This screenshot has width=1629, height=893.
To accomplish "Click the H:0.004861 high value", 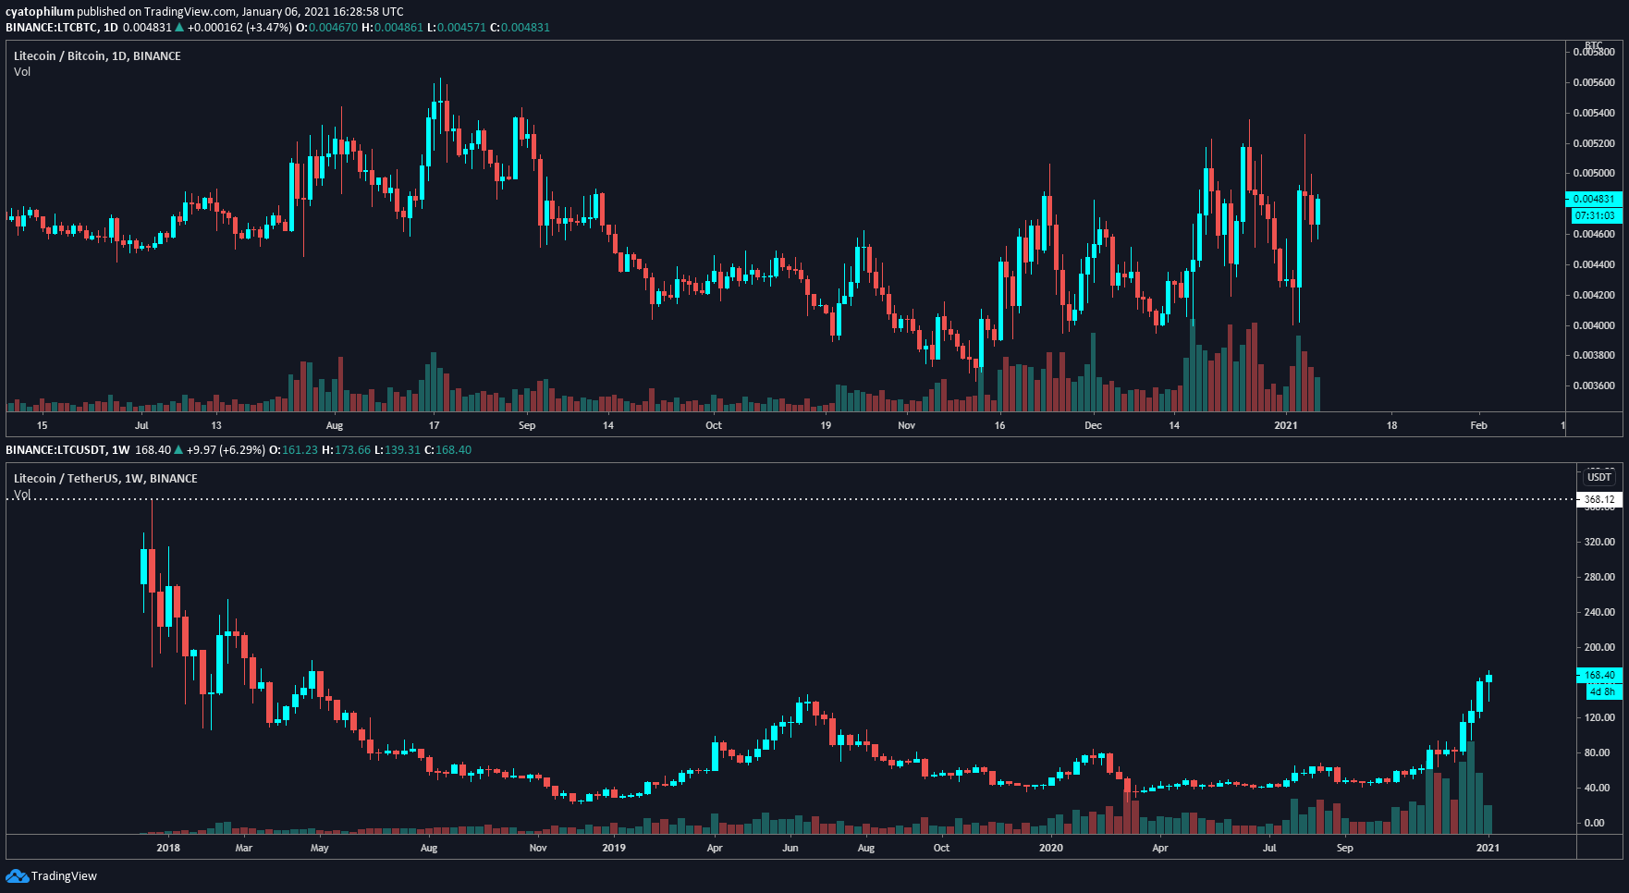I will click(392, 27).
